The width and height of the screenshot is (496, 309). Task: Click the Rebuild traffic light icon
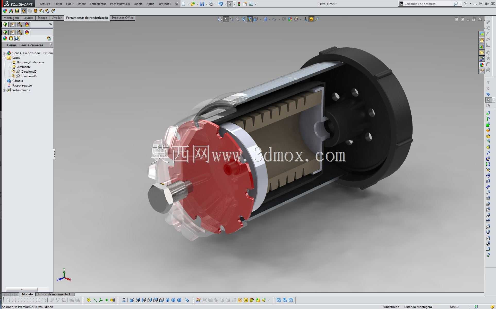pos(239,4)
